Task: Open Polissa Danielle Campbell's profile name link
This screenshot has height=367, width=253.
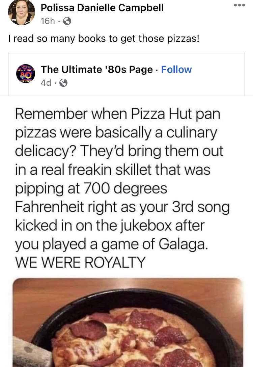Action: pos(102,8)
